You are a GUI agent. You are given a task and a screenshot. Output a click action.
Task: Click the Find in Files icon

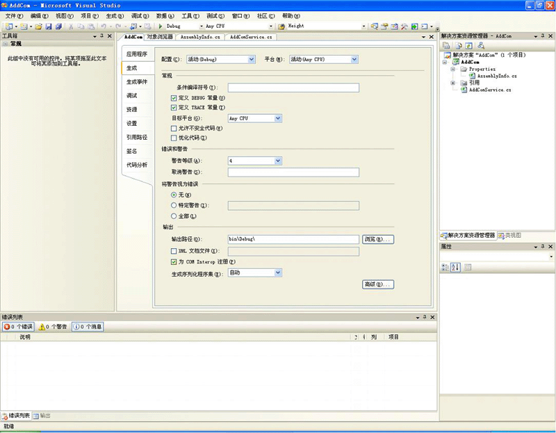pos(281,26)
